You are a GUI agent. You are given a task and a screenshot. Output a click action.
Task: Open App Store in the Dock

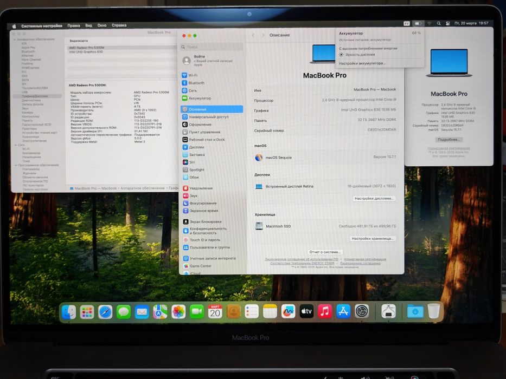pos(343,312)
